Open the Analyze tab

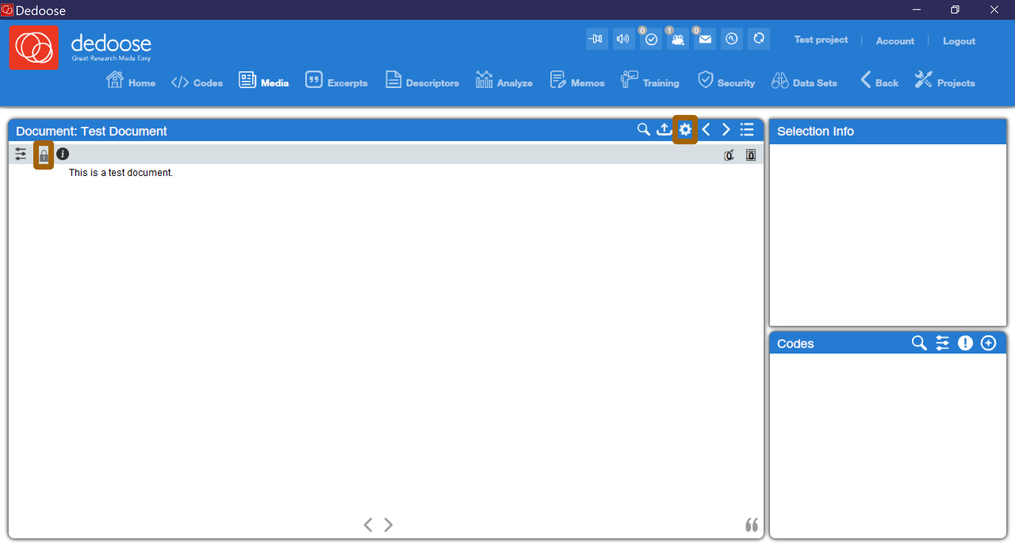point(504,80)
